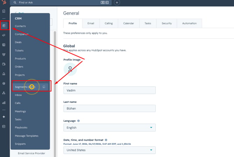Open the bottom sidebar Marketplace icon
This screenshot has height=157, width=234.
click(4, 126)
